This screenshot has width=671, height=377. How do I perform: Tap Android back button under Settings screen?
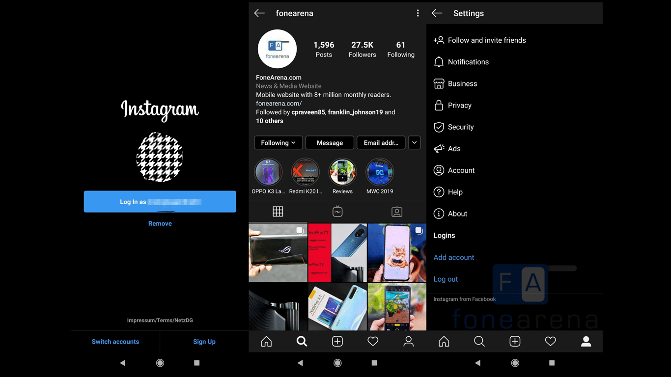coord(477,363)
